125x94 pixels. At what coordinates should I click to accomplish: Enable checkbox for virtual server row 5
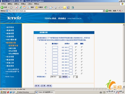[76, 59]
